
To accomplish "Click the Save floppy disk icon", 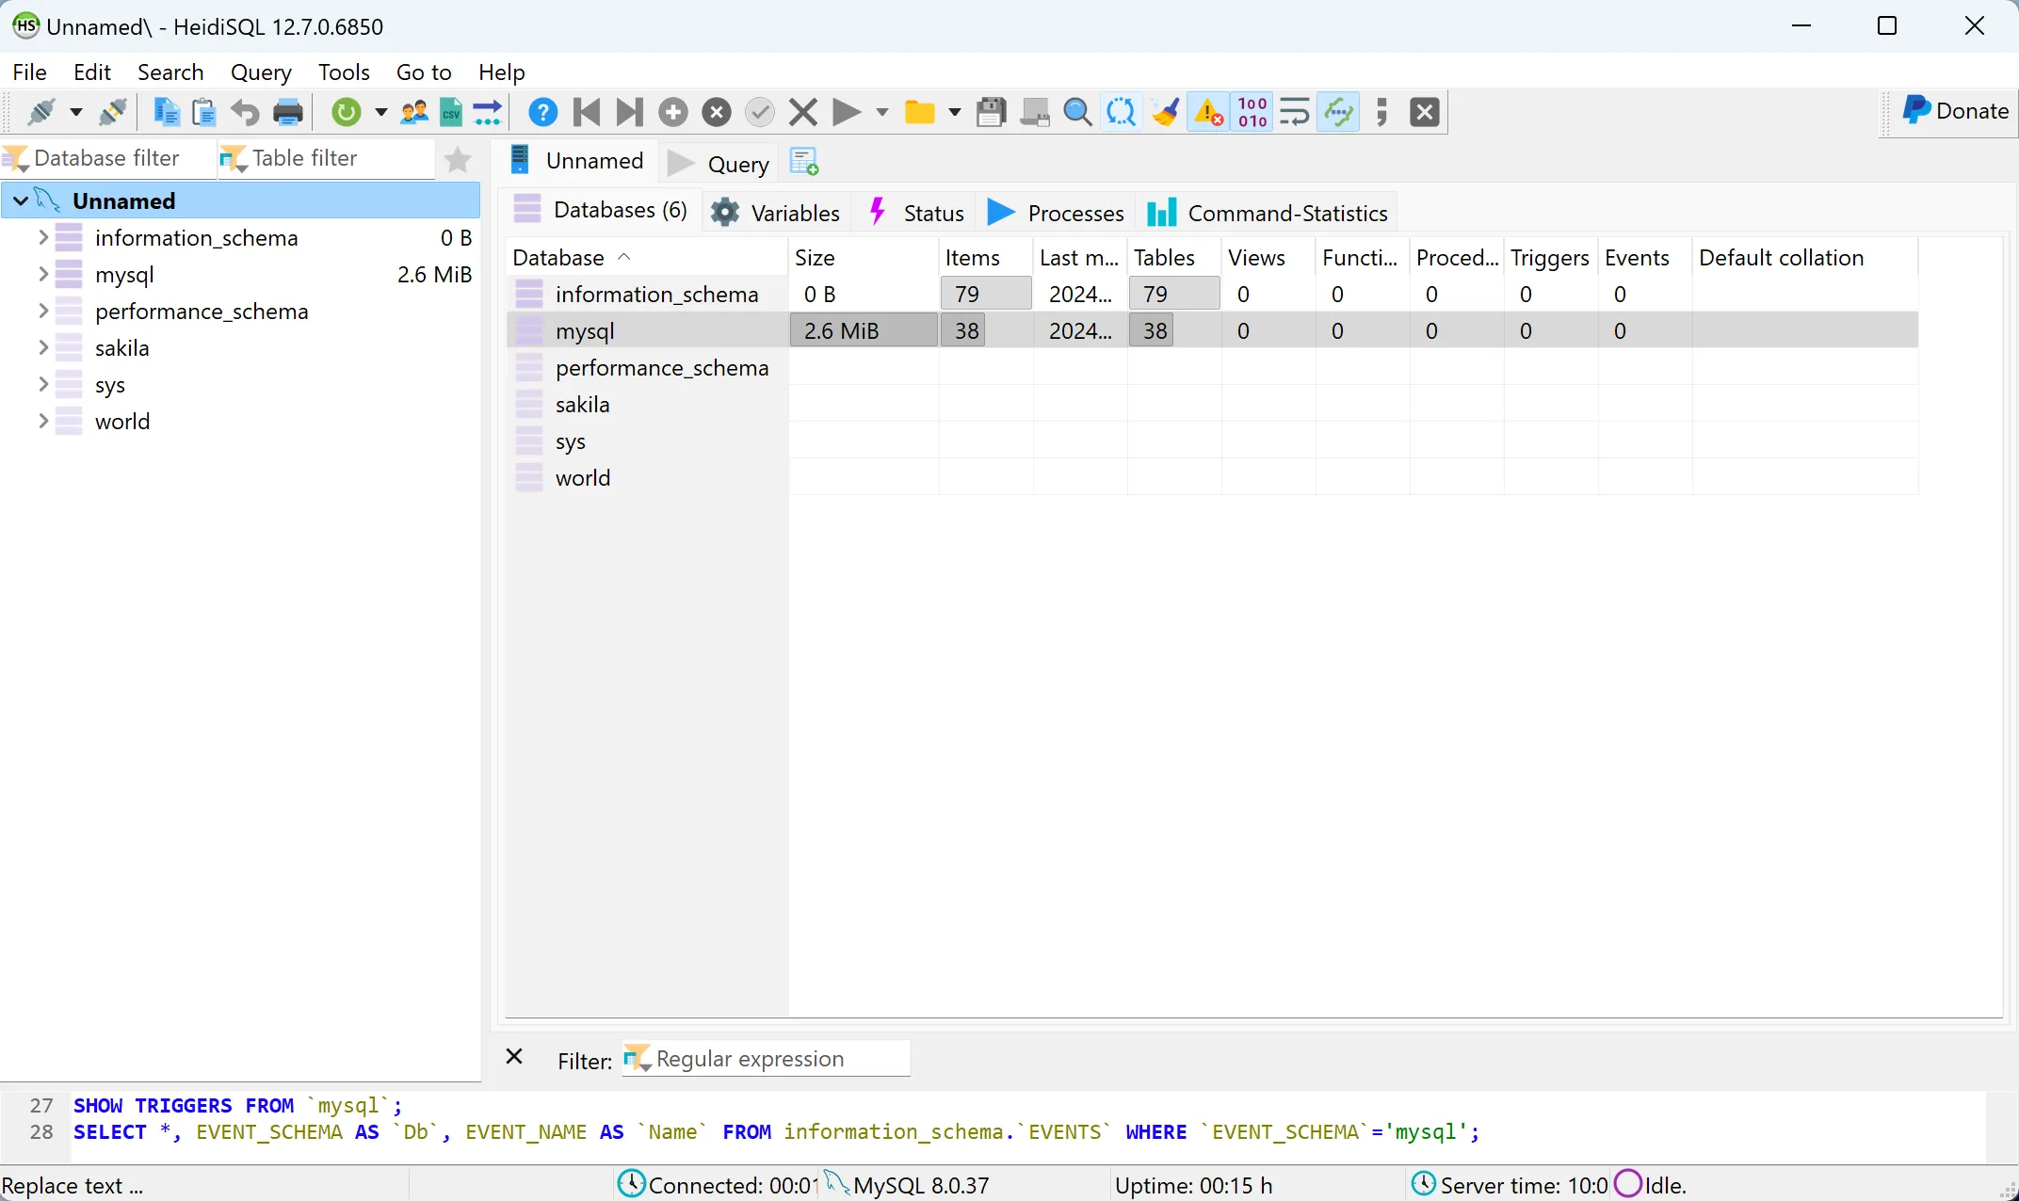I will tap(991, 112).
